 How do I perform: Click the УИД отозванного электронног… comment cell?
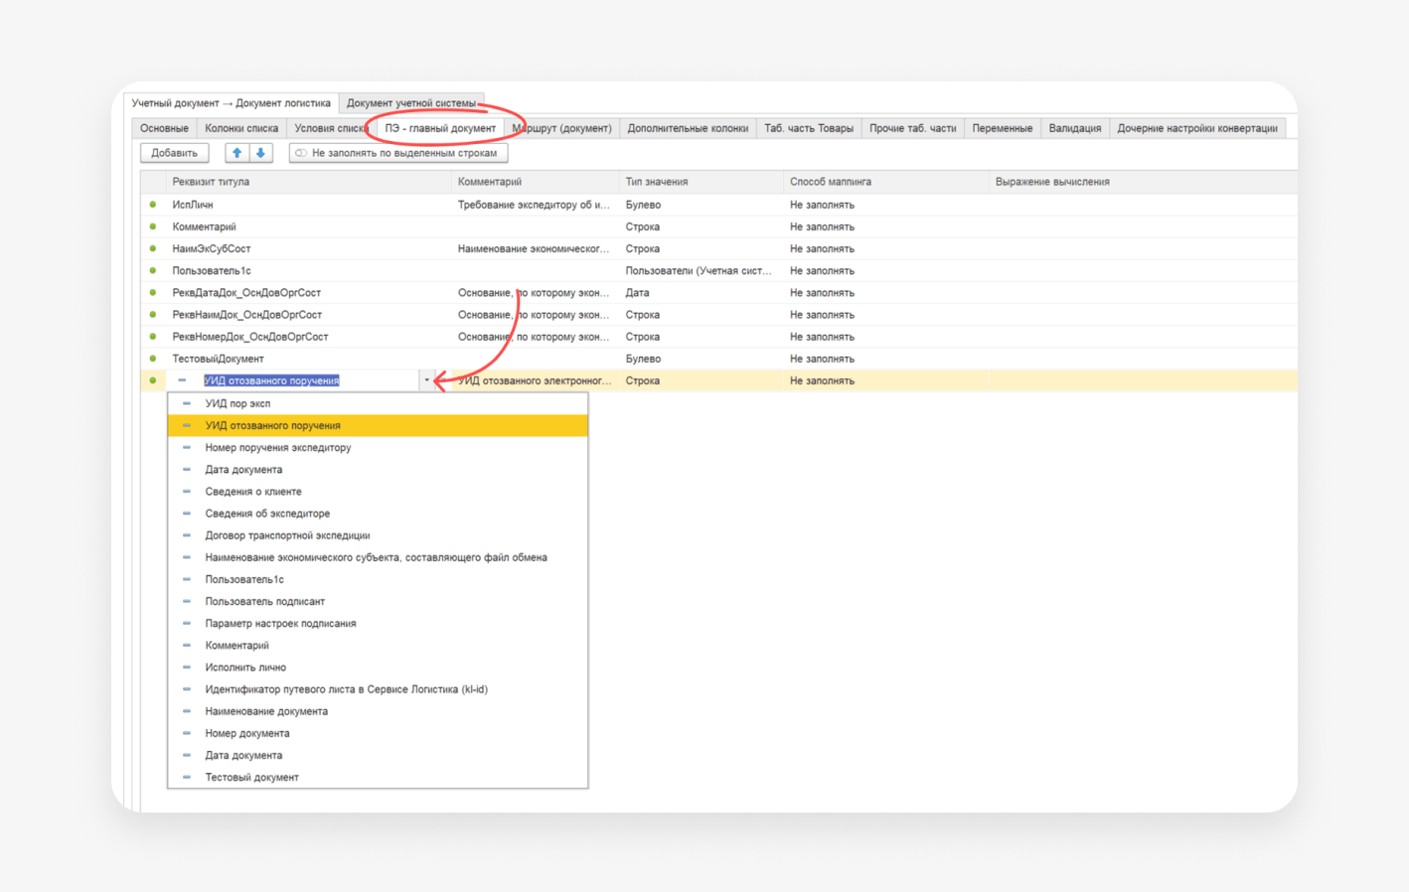coord(536,380)
